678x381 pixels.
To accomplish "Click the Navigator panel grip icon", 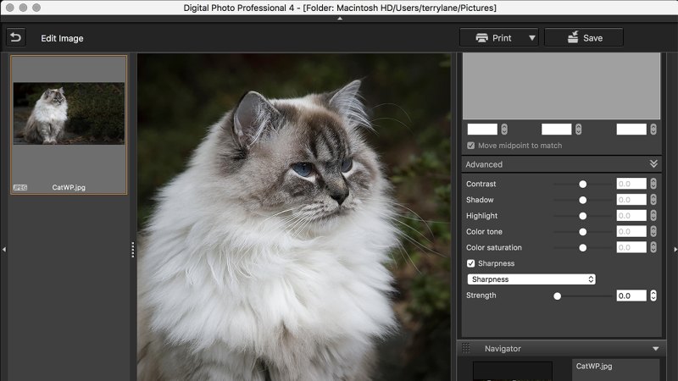I will 466,348.
